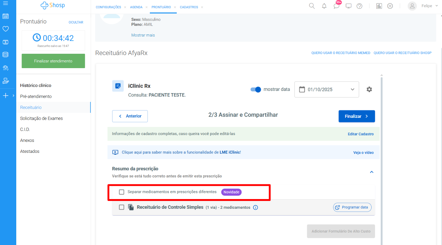Open the calendar icon in left sidebar

[x=5, y=16]
